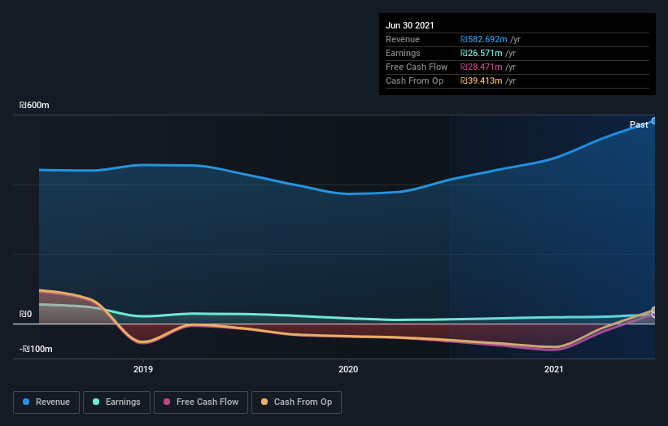This screenshot has width=668, height=426.
Task: Click the Earnings row label in tooltip
Action: (x=403, y=53)
